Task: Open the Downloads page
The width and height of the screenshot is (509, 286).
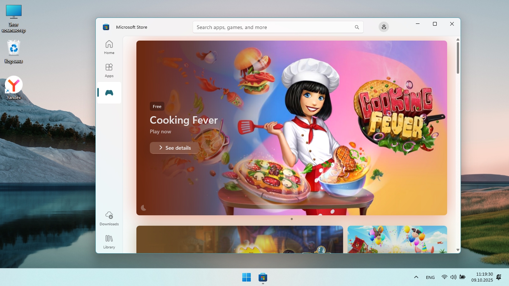Action: point(109,219)
